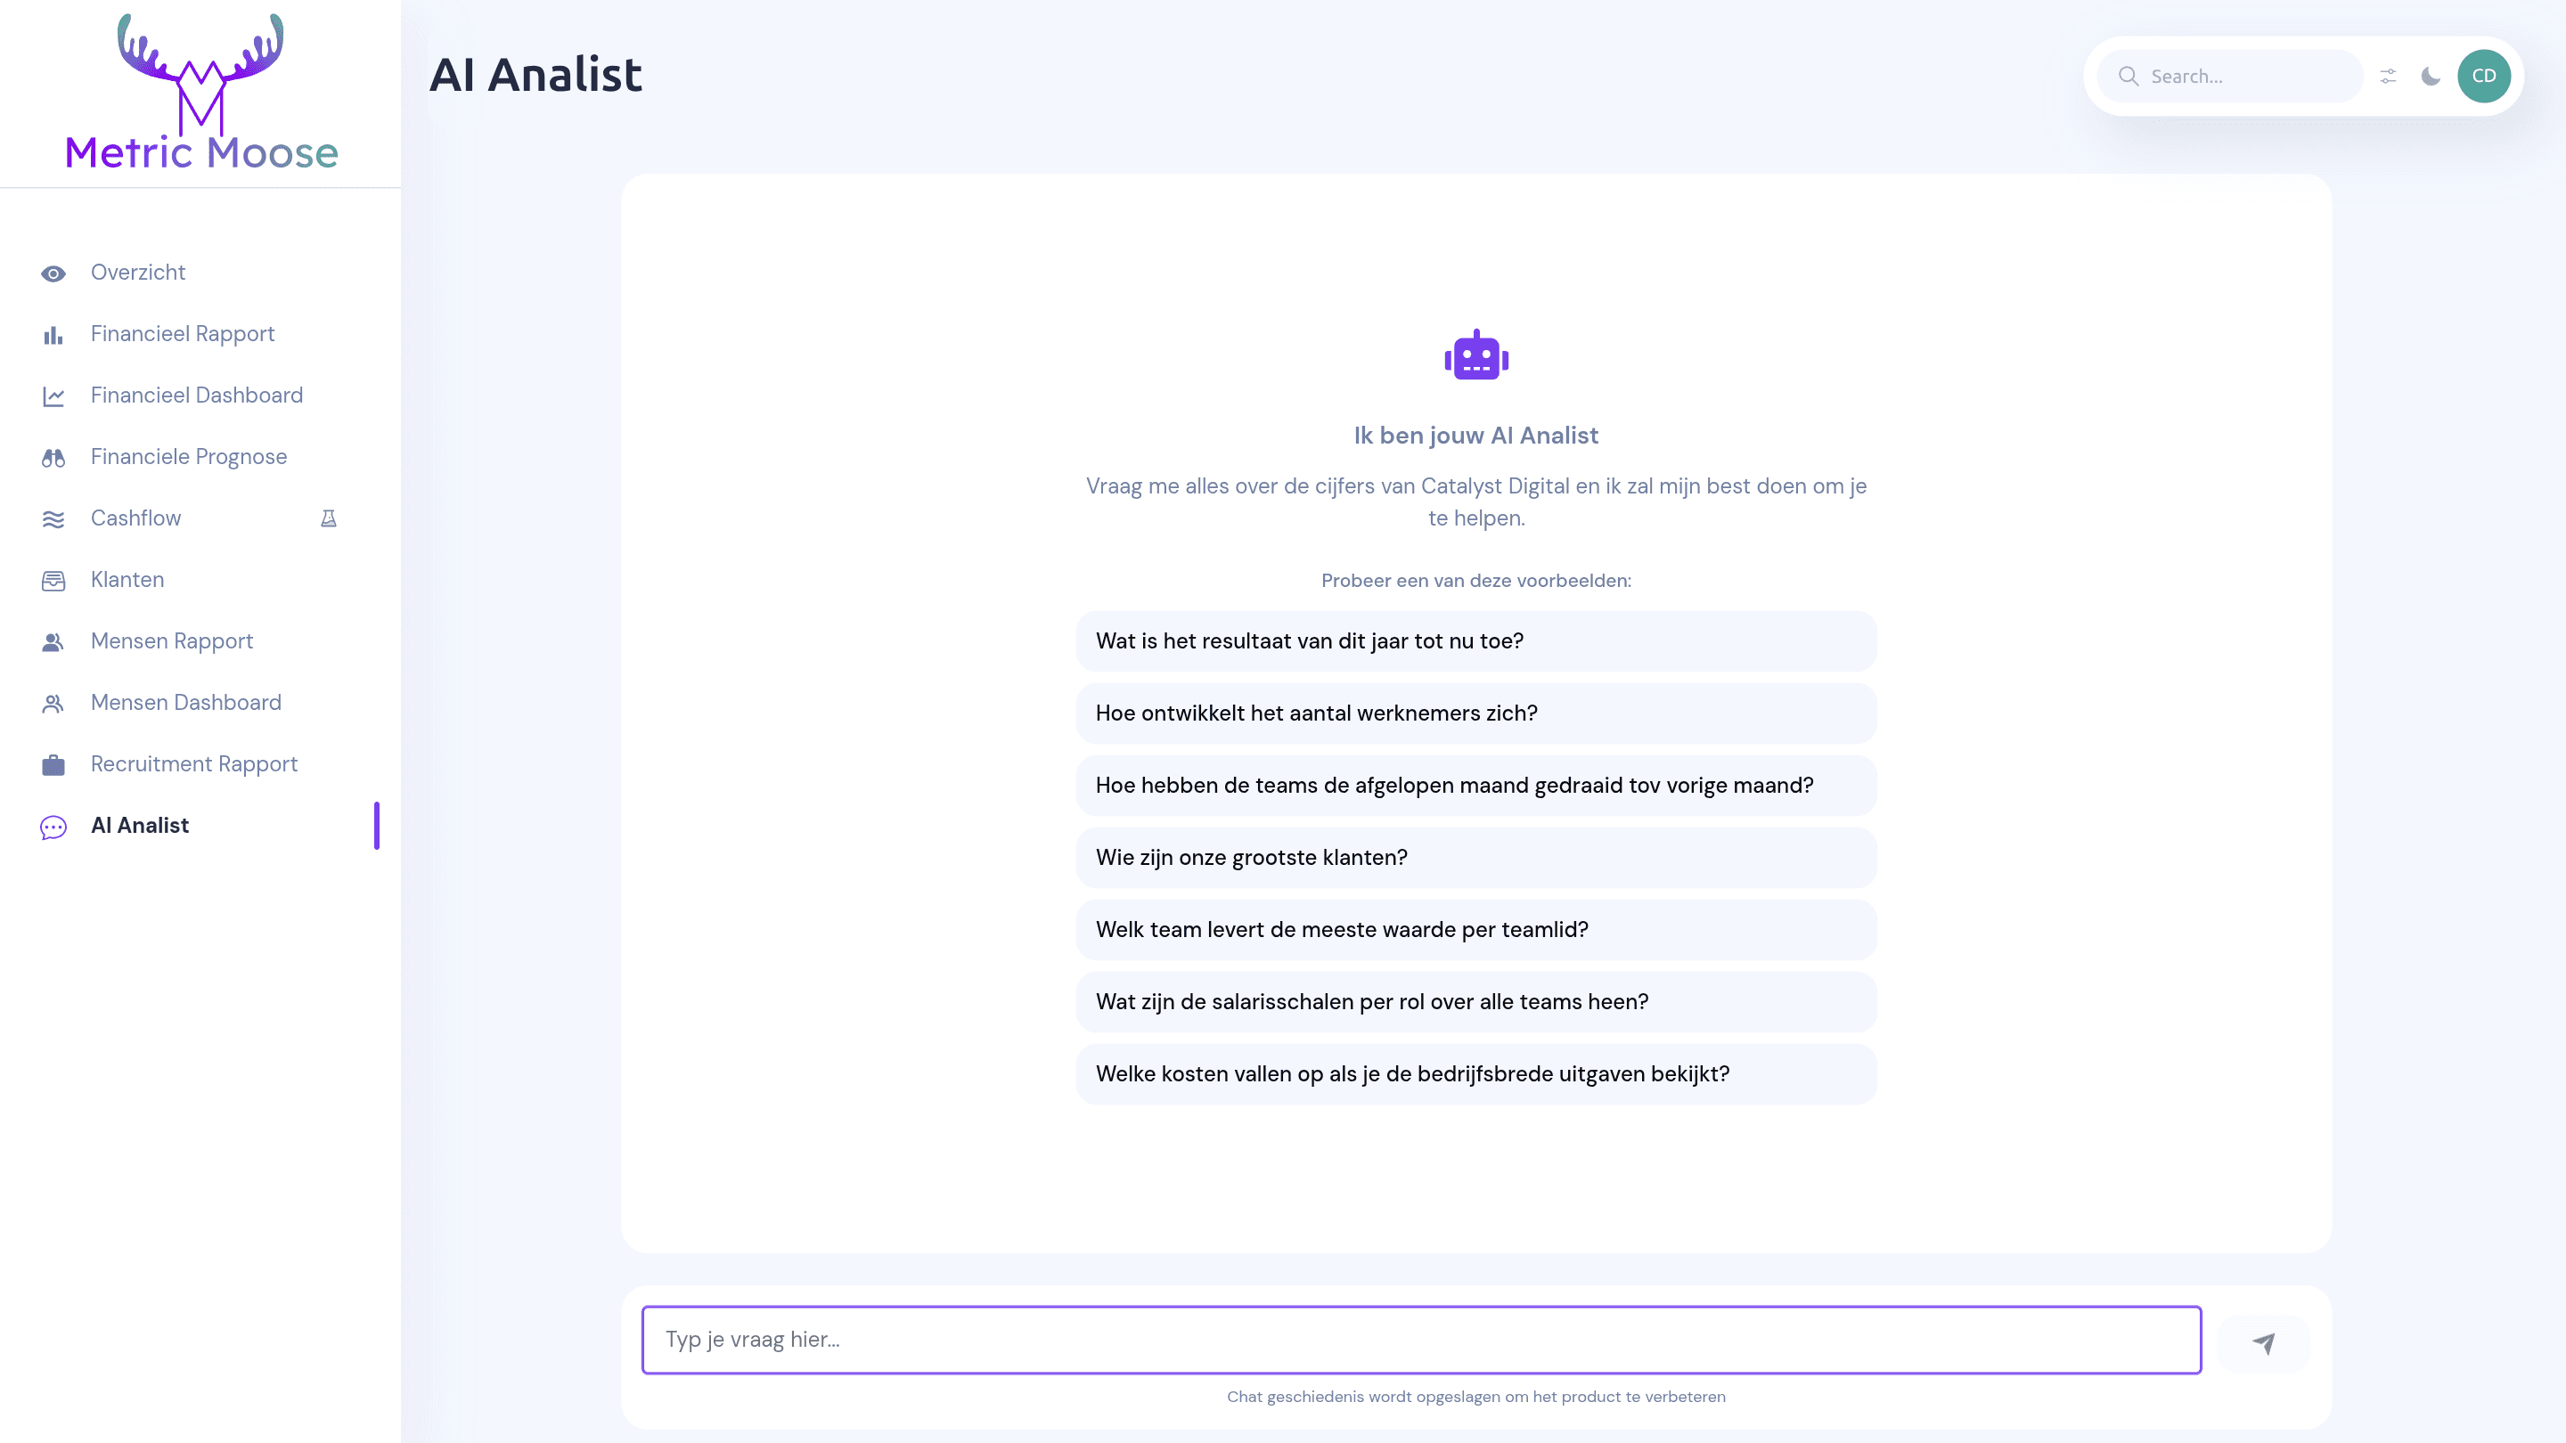Open the search filter sliders icon
2566x1443 pixels.
[x=2388, y=77]
